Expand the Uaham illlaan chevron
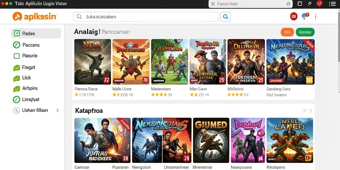This screenshot has height=170, width=340. point(57,110)
